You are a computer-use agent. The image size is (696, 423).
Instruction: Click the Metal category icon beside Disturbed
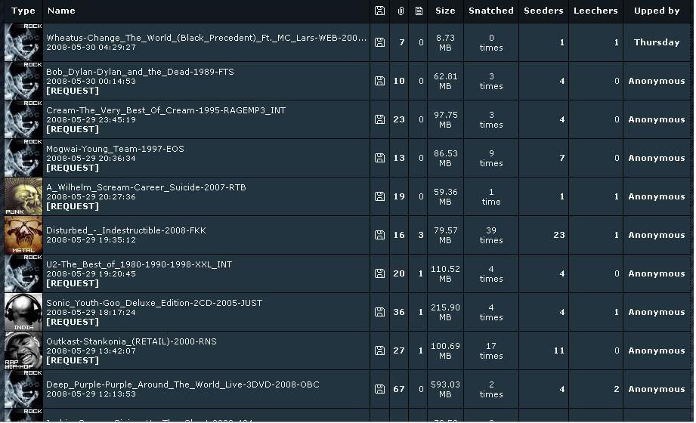pyautogui.click(x=23, y=235)
